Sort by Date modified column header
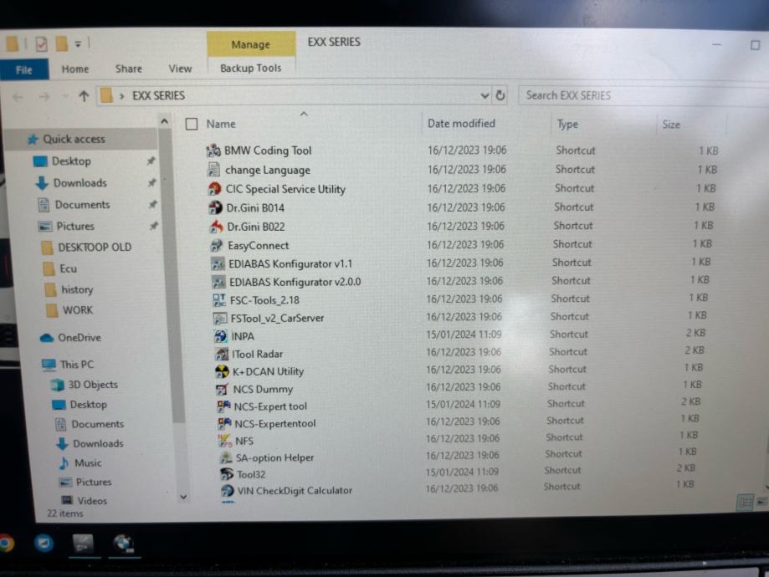This screenshot has height=577, width=769. pyautogui.click(x=462, y=124)
